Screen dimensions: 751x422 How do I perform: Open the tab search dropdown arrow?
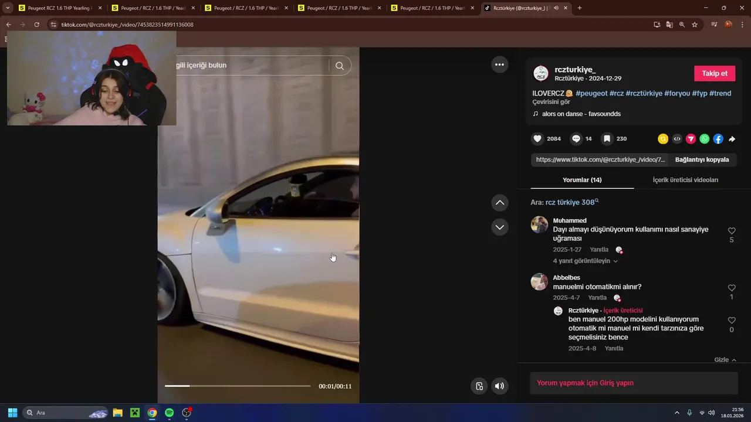coord(8,8)
